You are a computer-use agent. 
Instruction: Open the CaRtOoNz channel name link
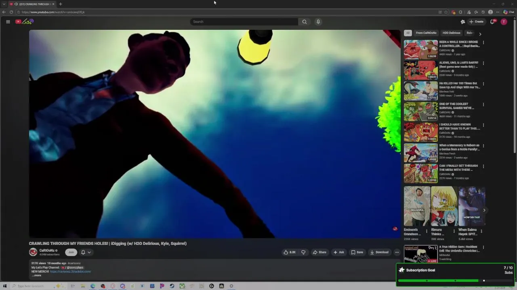tap(47, 251)
